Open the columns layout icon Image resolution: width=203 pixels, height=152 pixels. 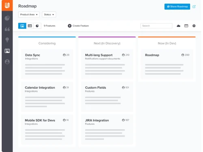pos(186,26)
